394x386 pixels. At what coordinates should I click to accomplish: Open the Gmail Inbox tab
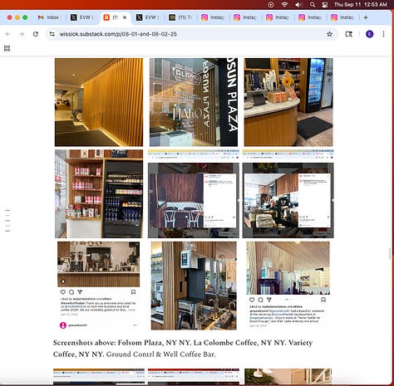tap(49, 17)
